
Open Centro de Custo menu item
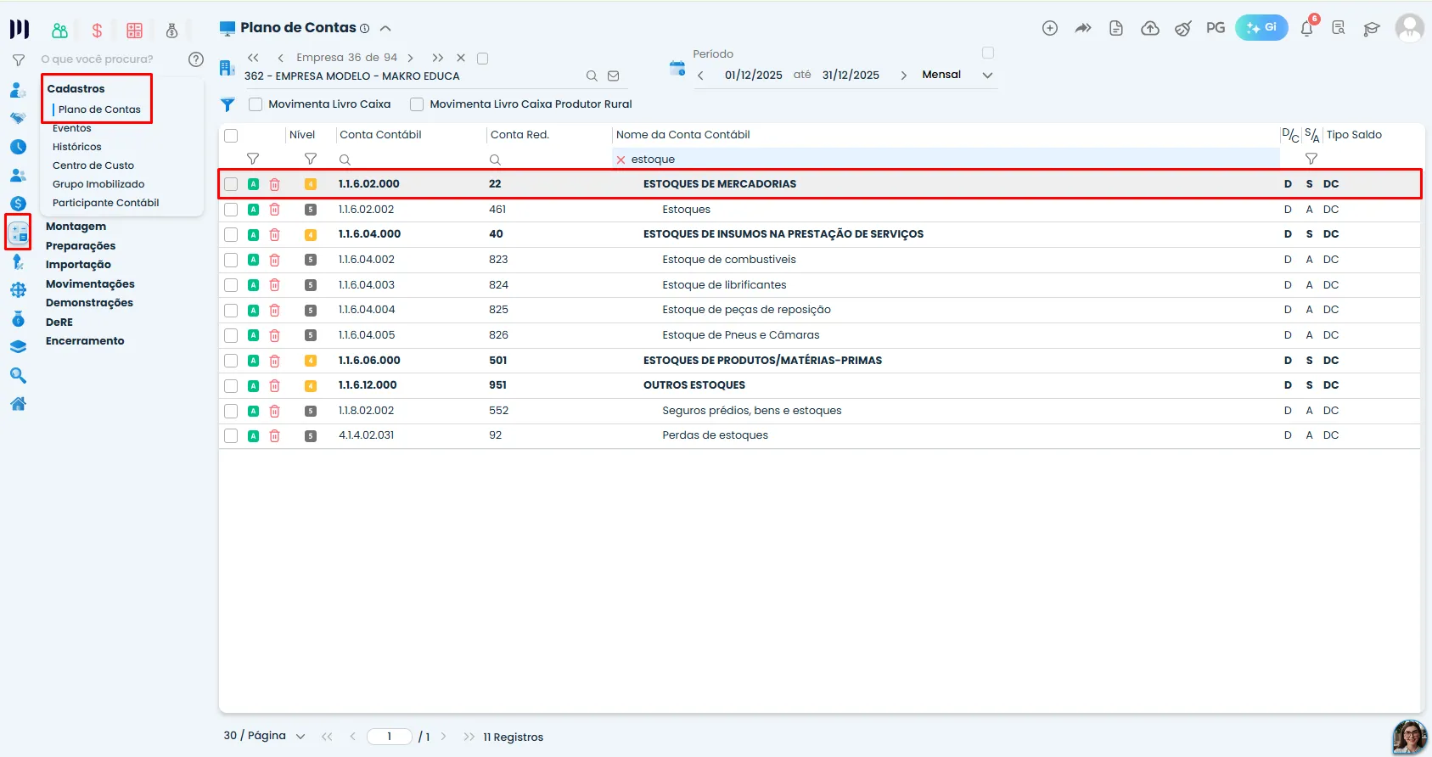pyautogui.click(x=93, y=165)
